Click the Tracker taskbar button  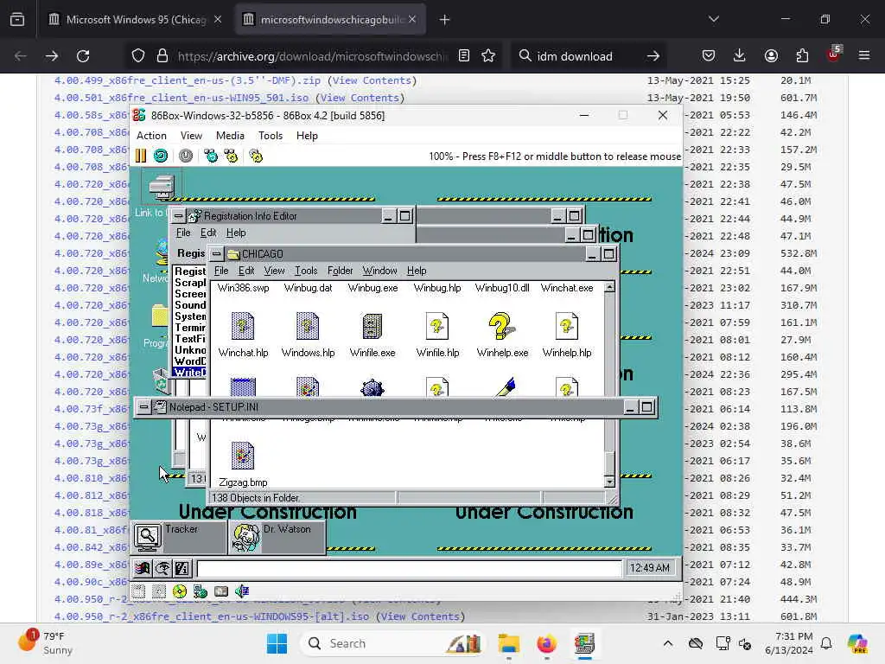click(x=179, y=537)
